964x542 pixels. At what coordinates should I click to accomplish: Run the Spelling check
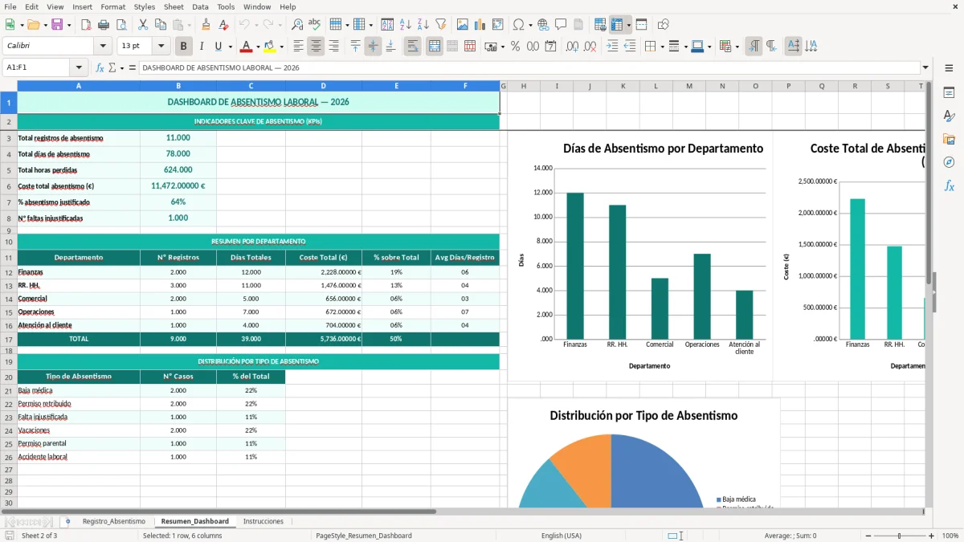(x=315, y=25)
